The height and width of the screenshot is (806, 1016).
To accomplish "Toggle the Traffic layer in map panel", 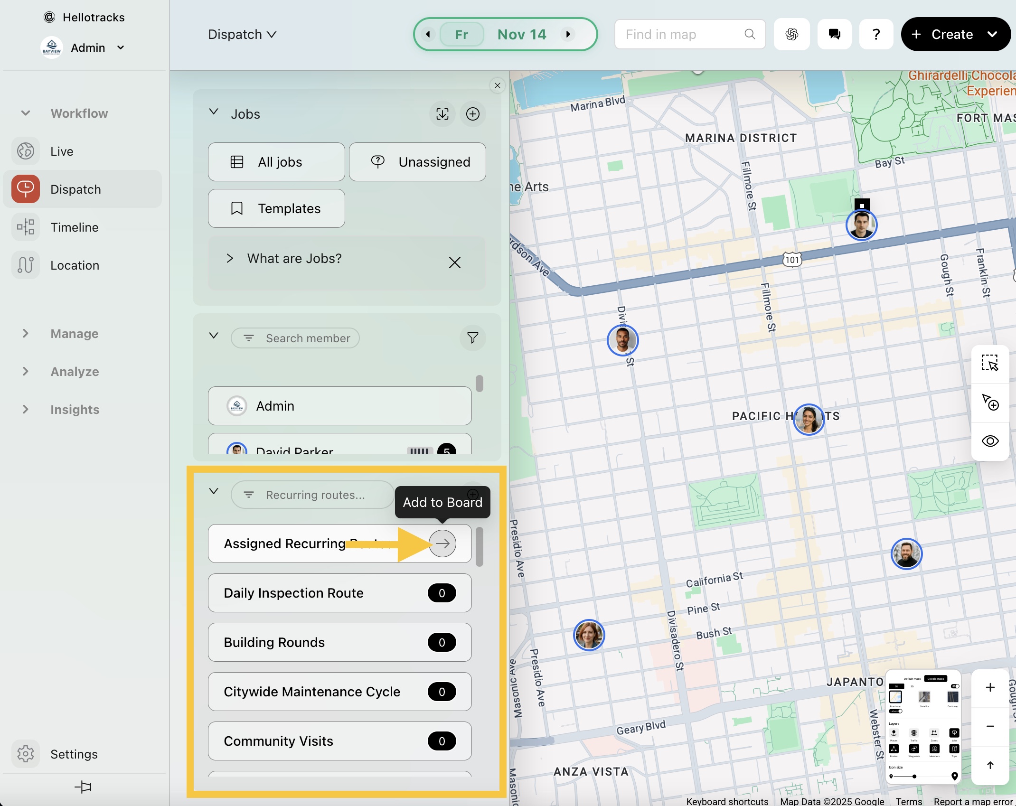I will point(914,733).
